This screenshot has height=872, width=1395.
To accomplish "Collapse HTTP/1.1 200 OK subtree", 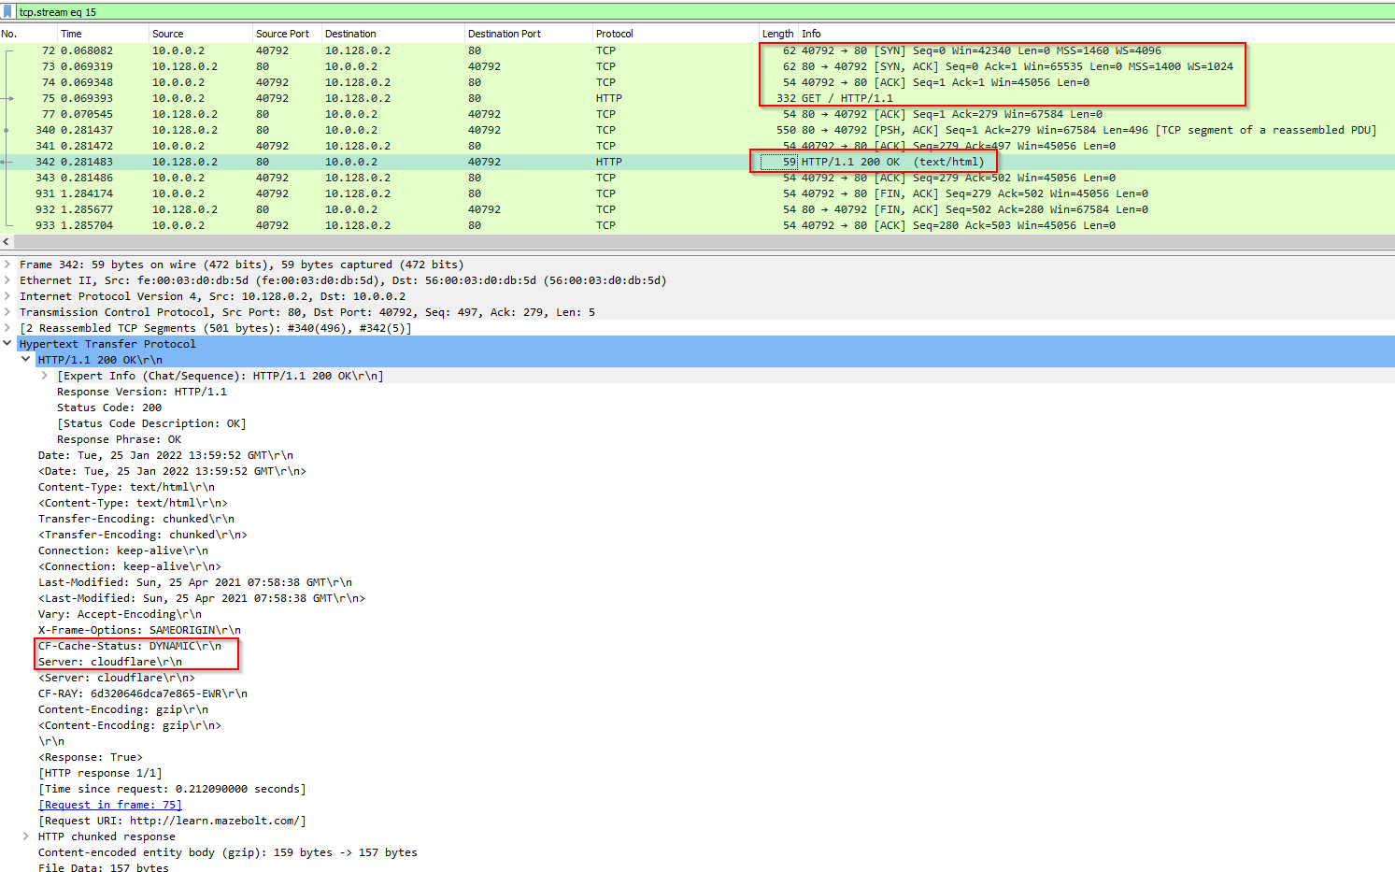I will click(x=25, y=359).
